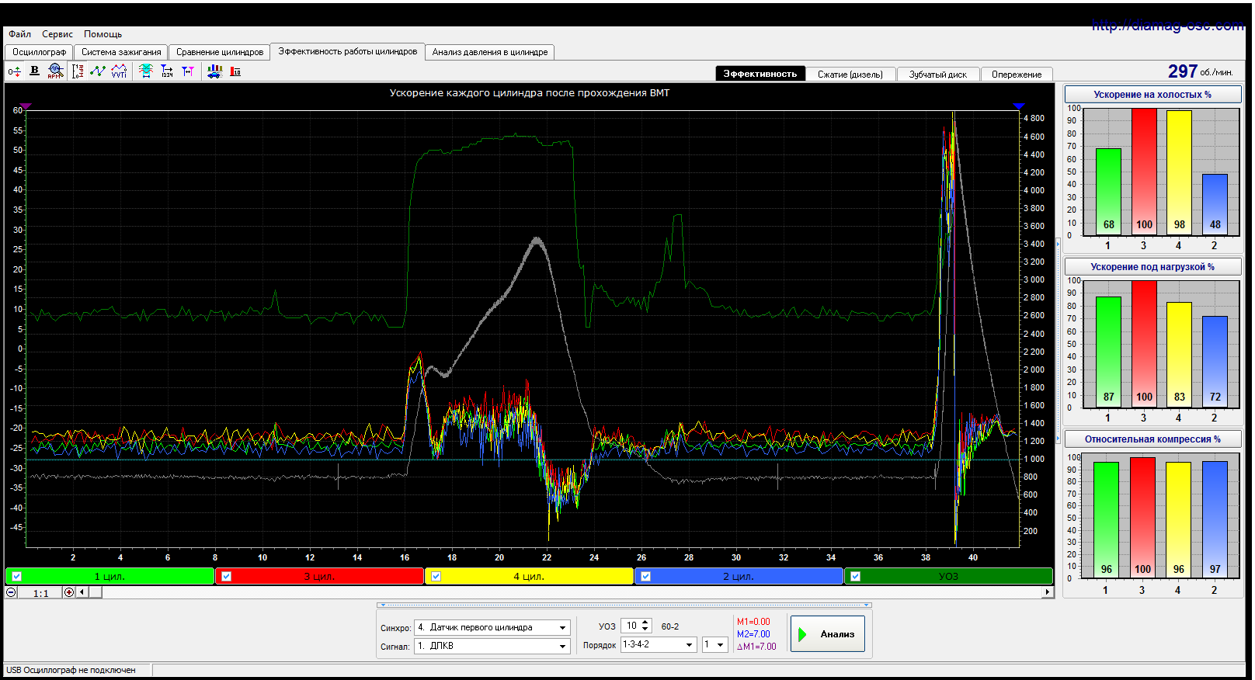Click the USB Осциллограф не подключен status
The width and height of the screenshot is (1255, 680).
coord(71,670)
